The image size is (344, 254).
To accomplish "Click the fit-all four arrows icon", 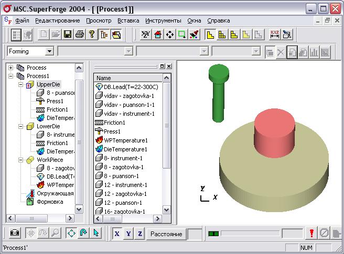I will (169, 35).
